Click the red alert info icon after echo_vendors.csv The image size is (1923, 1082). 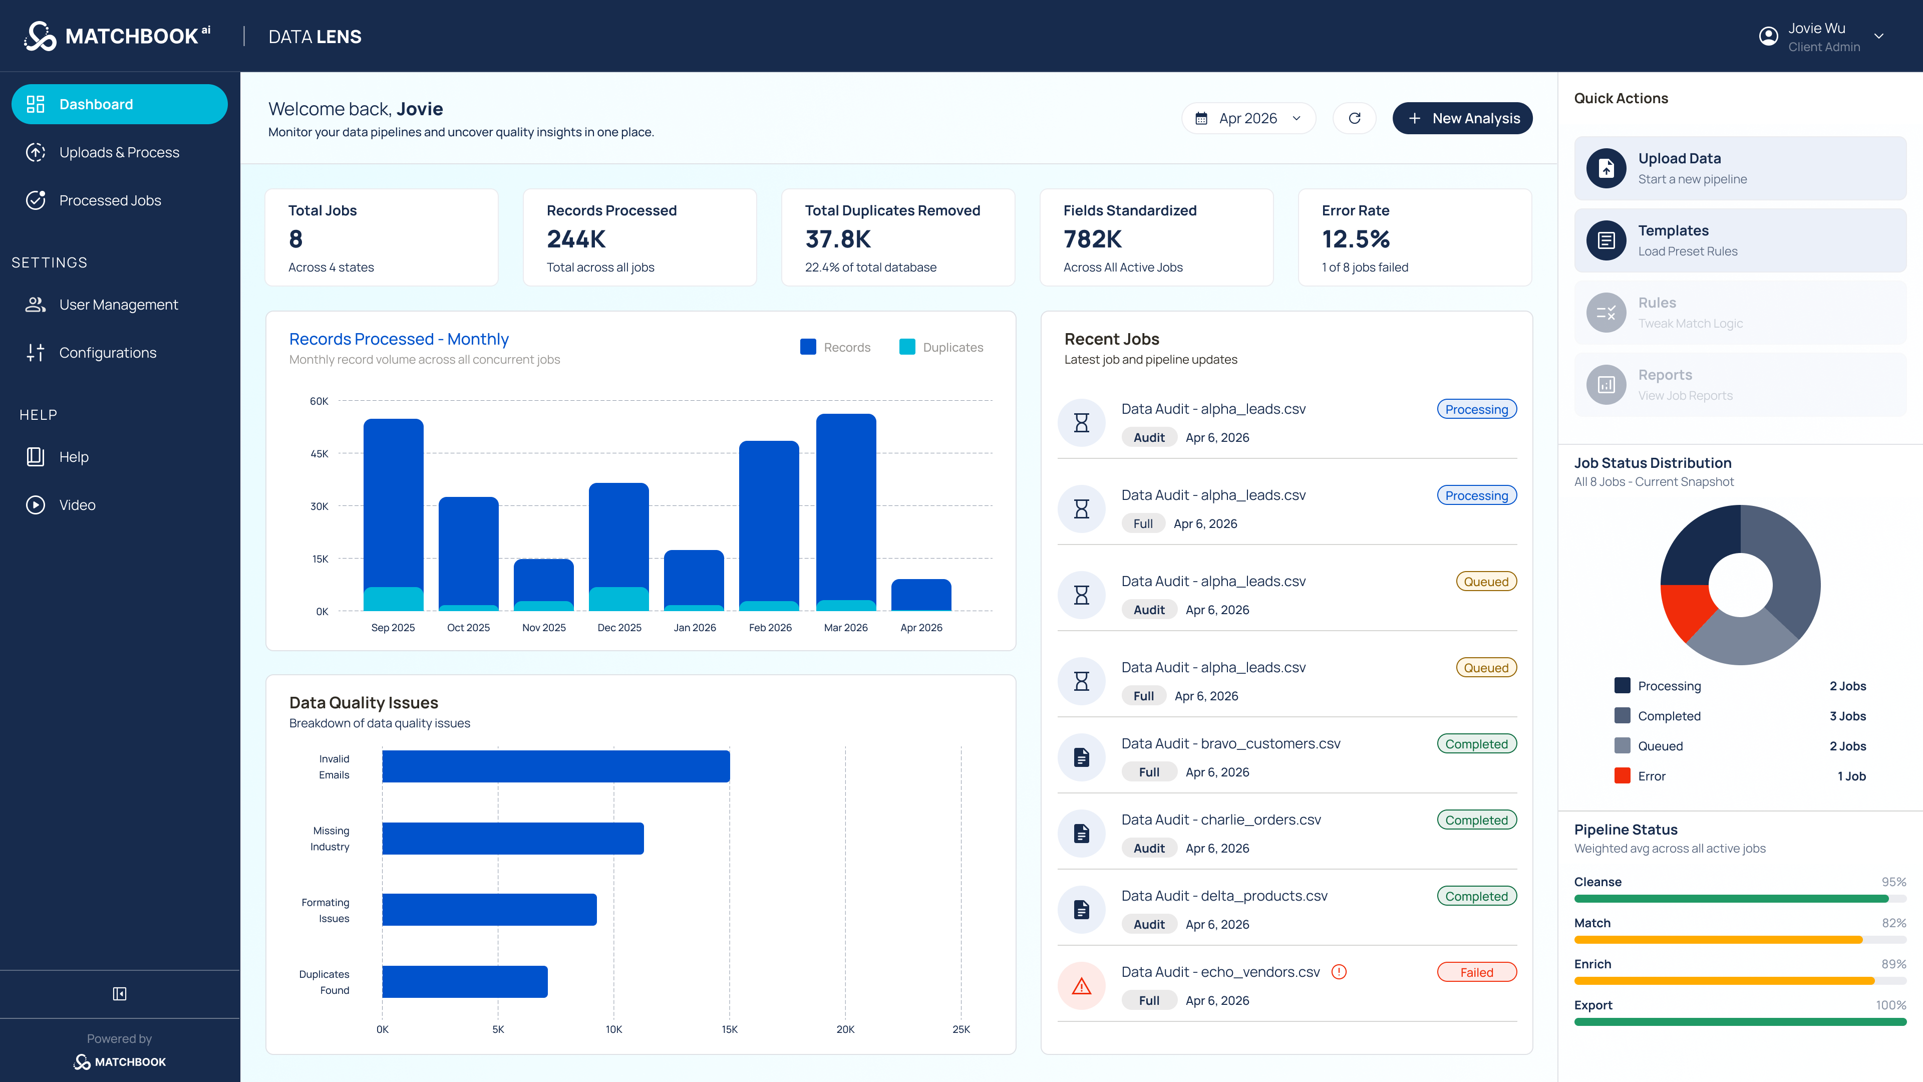point(1339,971)
